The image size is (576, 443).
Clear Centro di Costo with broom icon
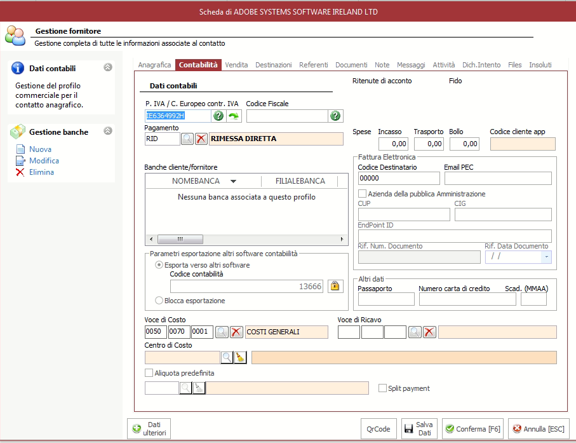[x=240, y=357]
